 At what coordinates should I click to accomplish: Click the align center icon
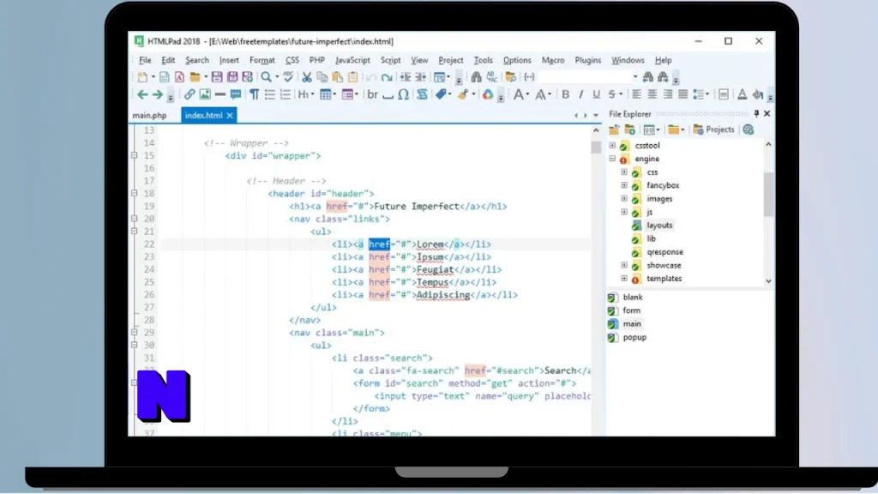[x=652, y=94]
